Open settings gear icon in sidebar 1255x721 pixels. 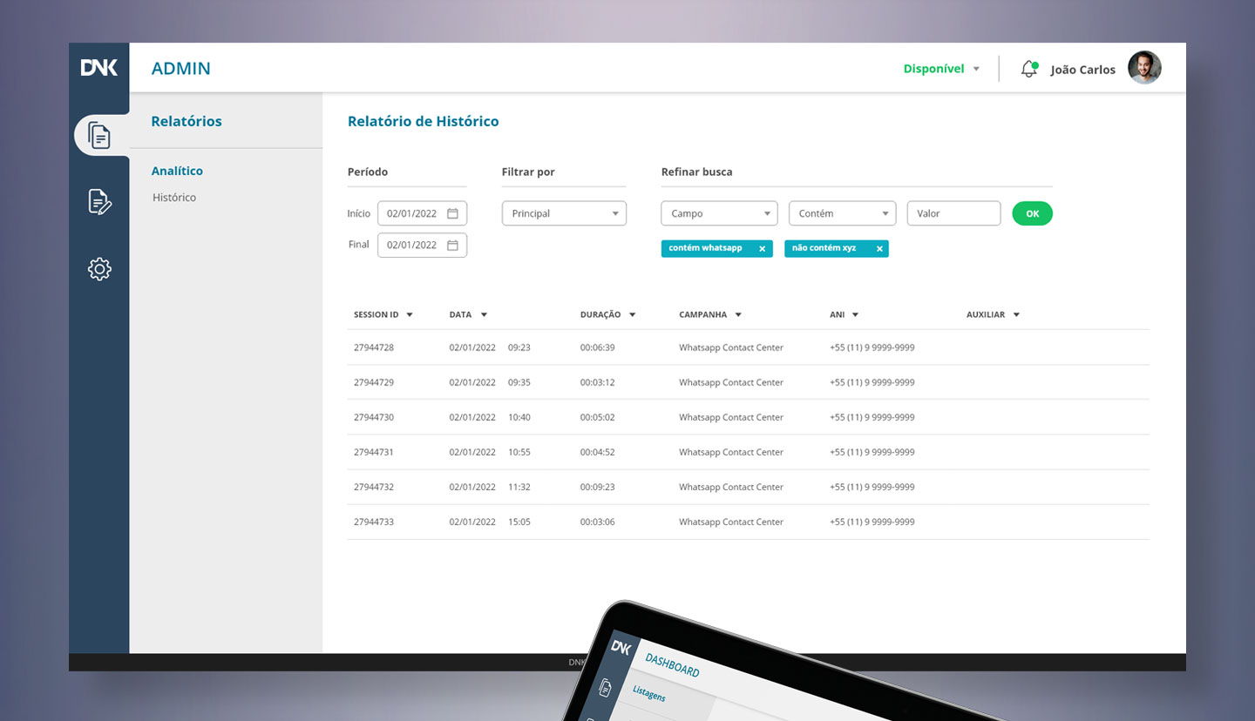click(x=99, y=269)
